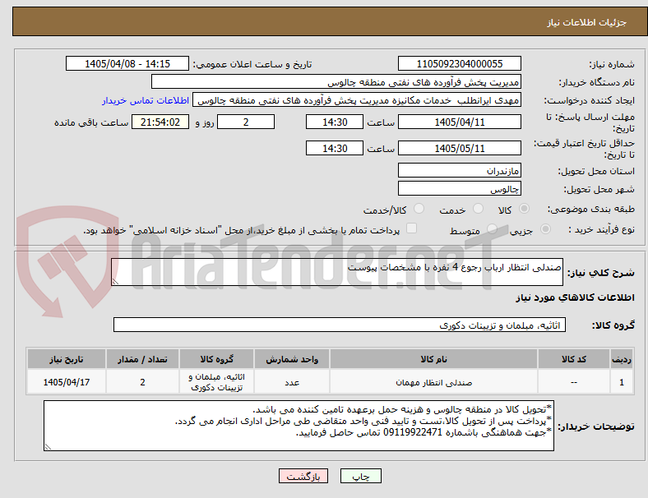Click the تاریخ نیاز column header
Image resolution: width=648 pixels, height=498 pixels.
[x=67, y=359]
